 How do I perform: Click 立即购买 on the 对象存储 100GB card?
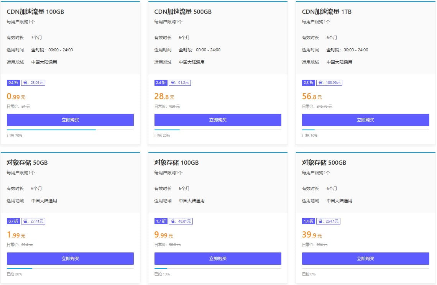coord(218,258)
